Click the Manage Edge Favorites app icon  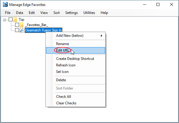point(5,4)
